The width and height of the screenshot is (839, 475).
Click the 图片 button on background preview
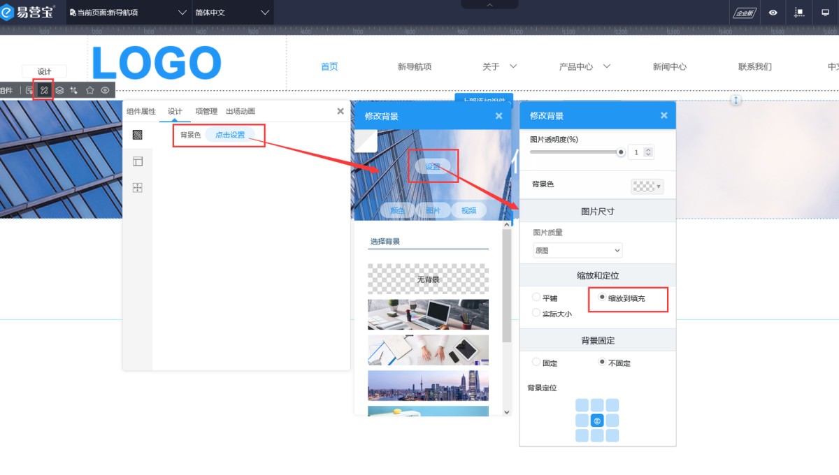pyautogui.click(x=433, y=210)
